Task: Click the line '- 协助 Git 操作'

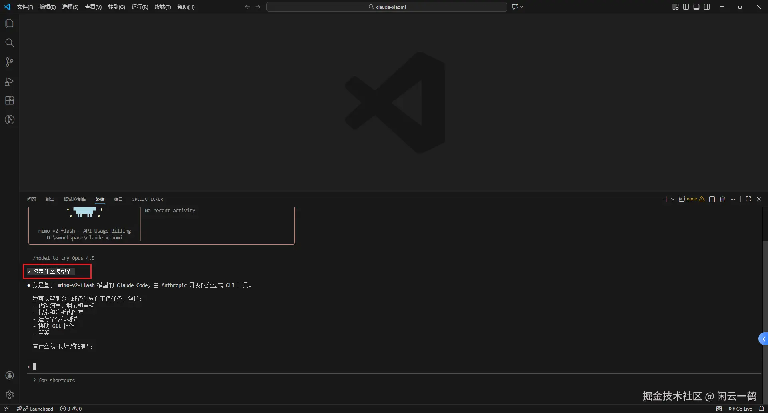Action: click(x=54, y=326)
